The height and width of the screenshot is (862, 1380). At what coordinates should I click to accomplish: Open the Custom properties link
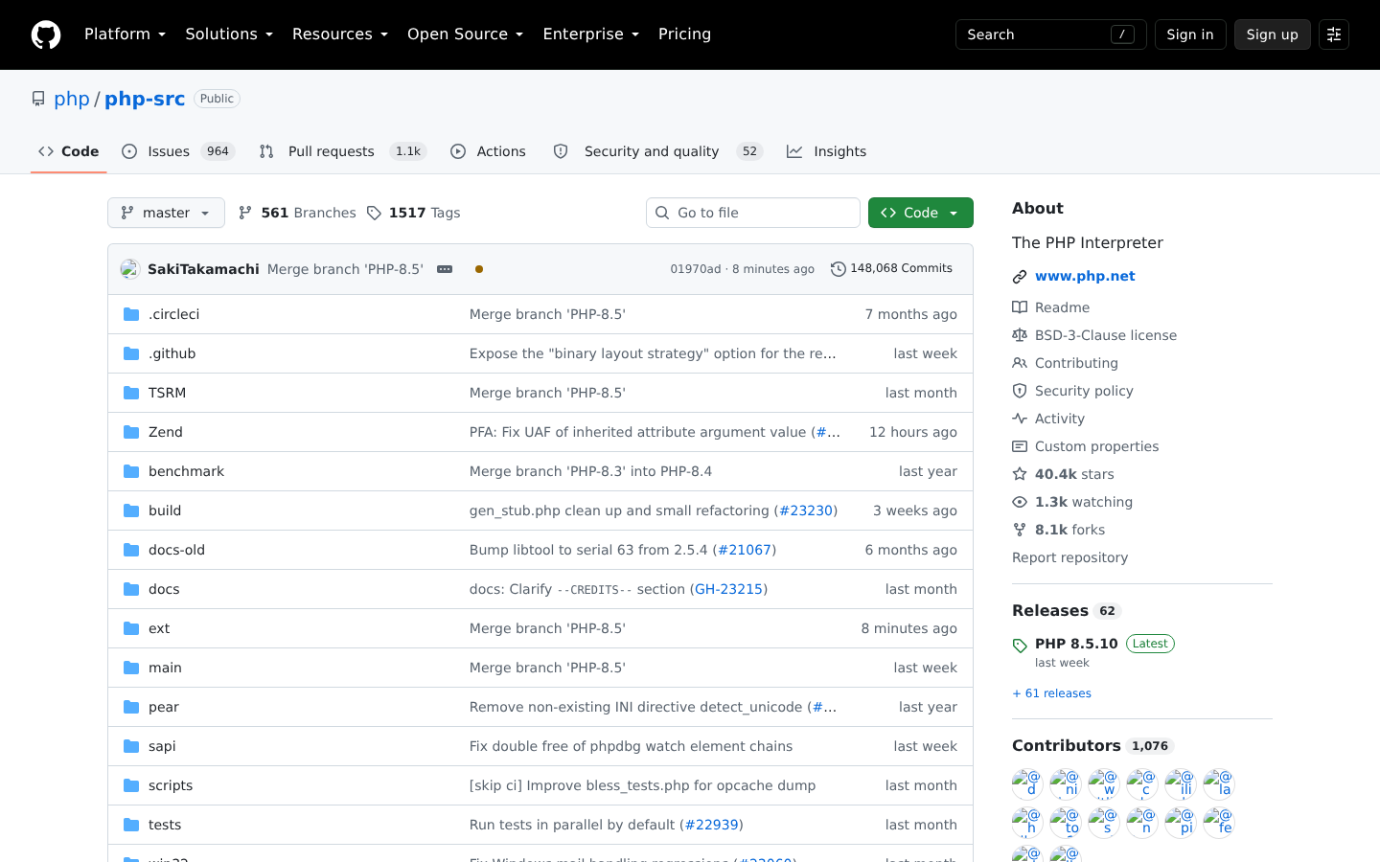pyautogui.click(x=1096, y=446)
